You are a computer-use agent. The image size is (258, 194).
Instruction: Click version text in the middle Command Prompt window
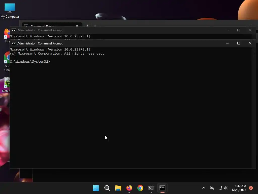point(50,36)
